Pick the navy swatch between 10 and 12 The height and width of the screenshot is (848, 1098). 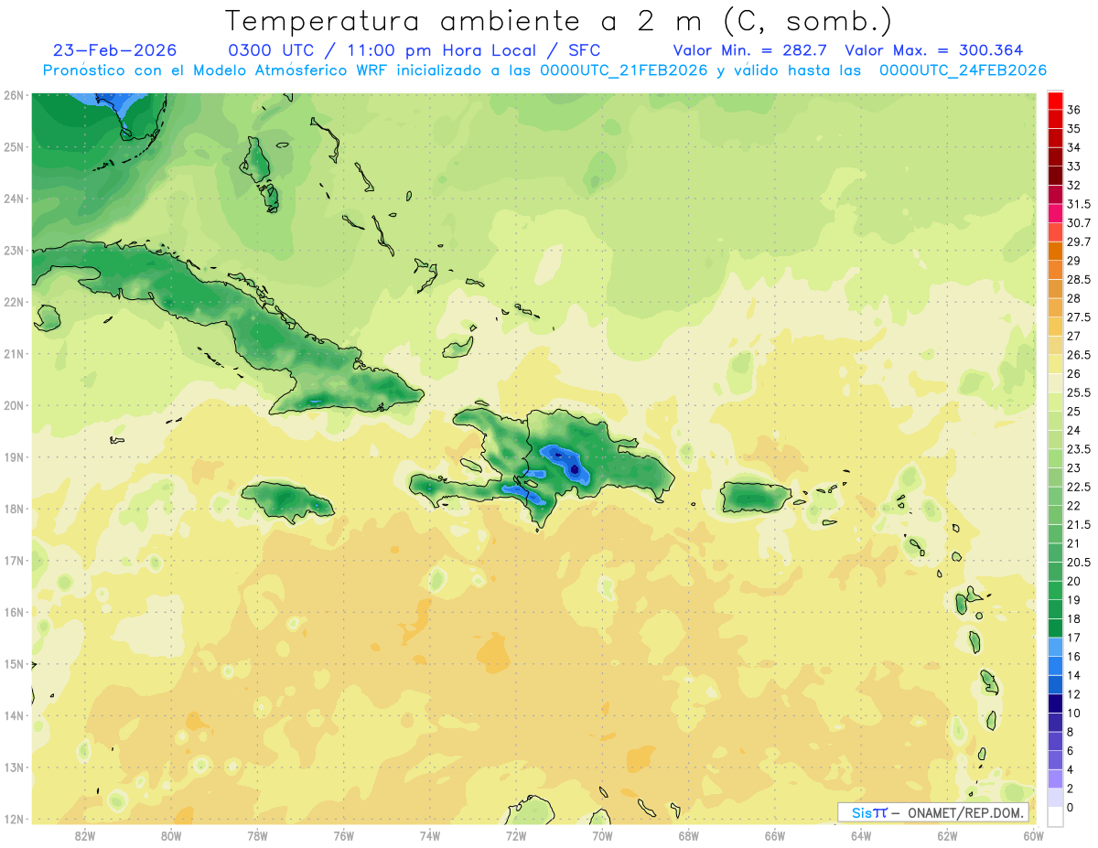coord(1055,703)
